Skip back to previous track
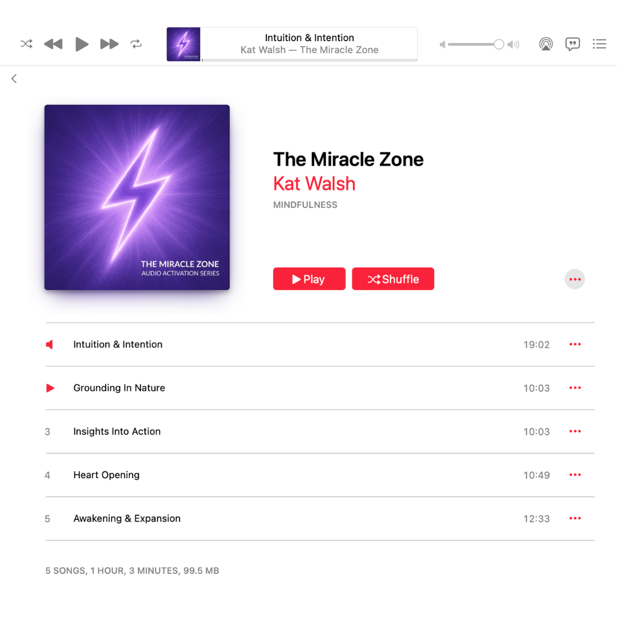The height and width of the screenshot is (617, 617). [53, 43]
